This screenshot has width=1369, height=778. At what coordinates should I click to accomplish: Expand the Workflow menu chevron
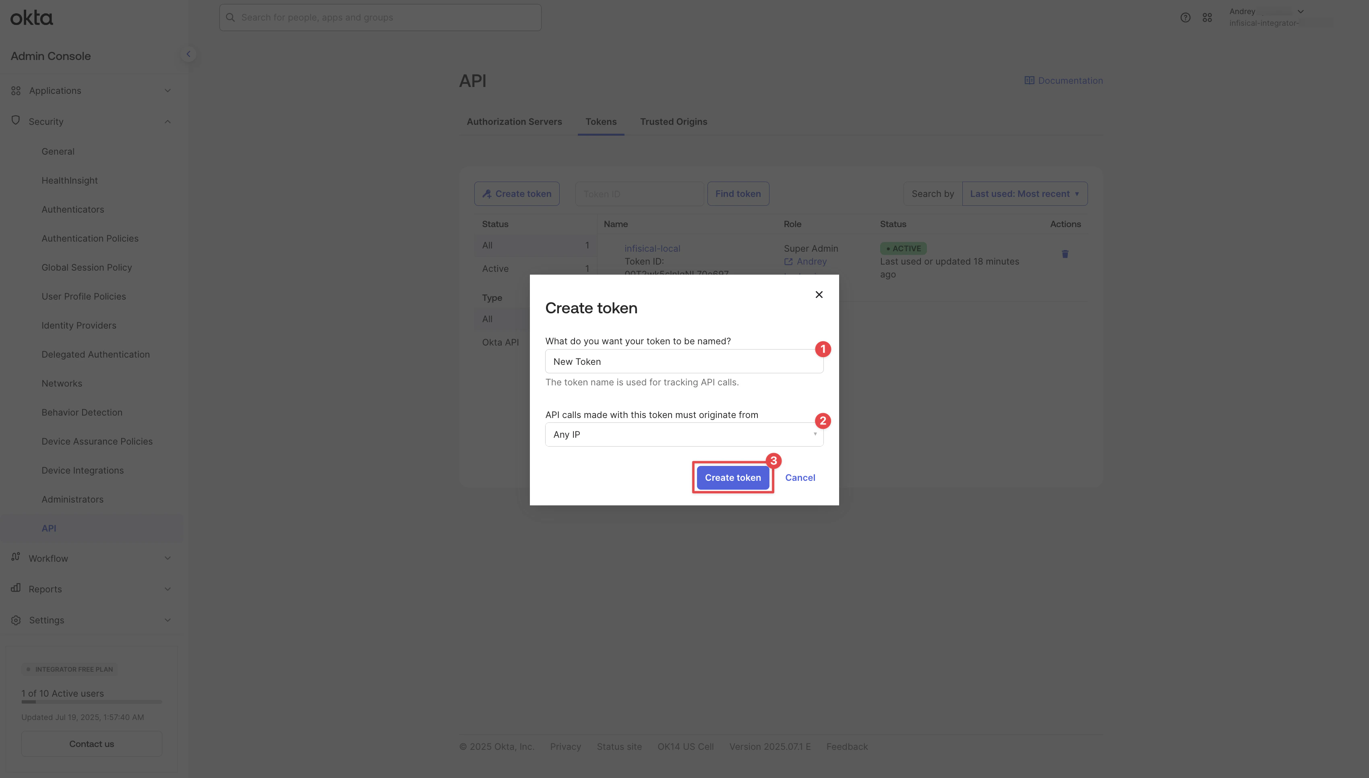tap(168, 559)
